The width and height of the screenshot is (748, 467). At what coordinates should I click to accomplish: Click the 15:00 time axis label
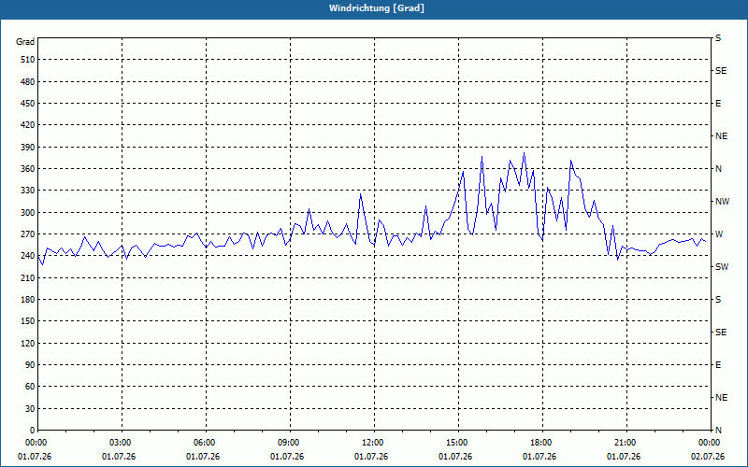click(x=457, y=443)
